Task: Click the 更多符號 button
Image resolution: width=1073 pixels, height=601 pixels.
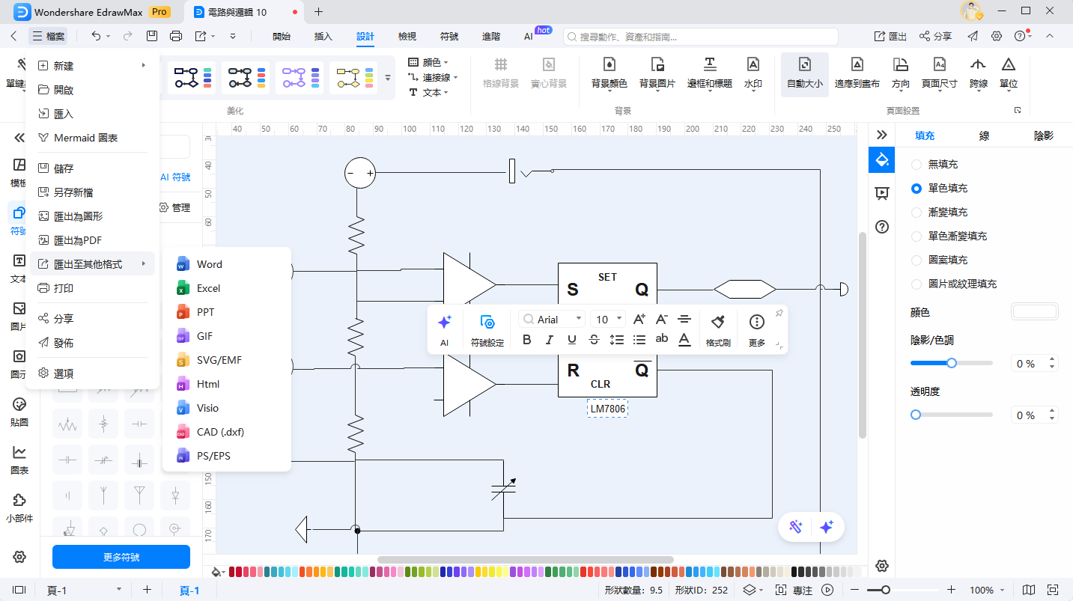Action: (x=121, y=557)
